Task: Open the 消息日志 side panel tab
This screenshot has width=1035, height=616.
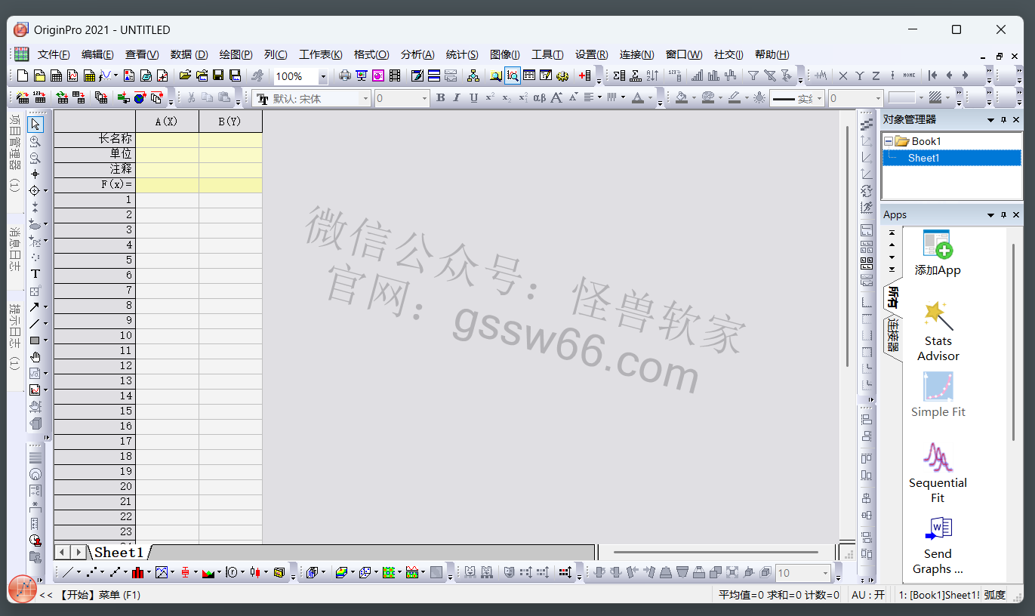Action: (15, 250)
